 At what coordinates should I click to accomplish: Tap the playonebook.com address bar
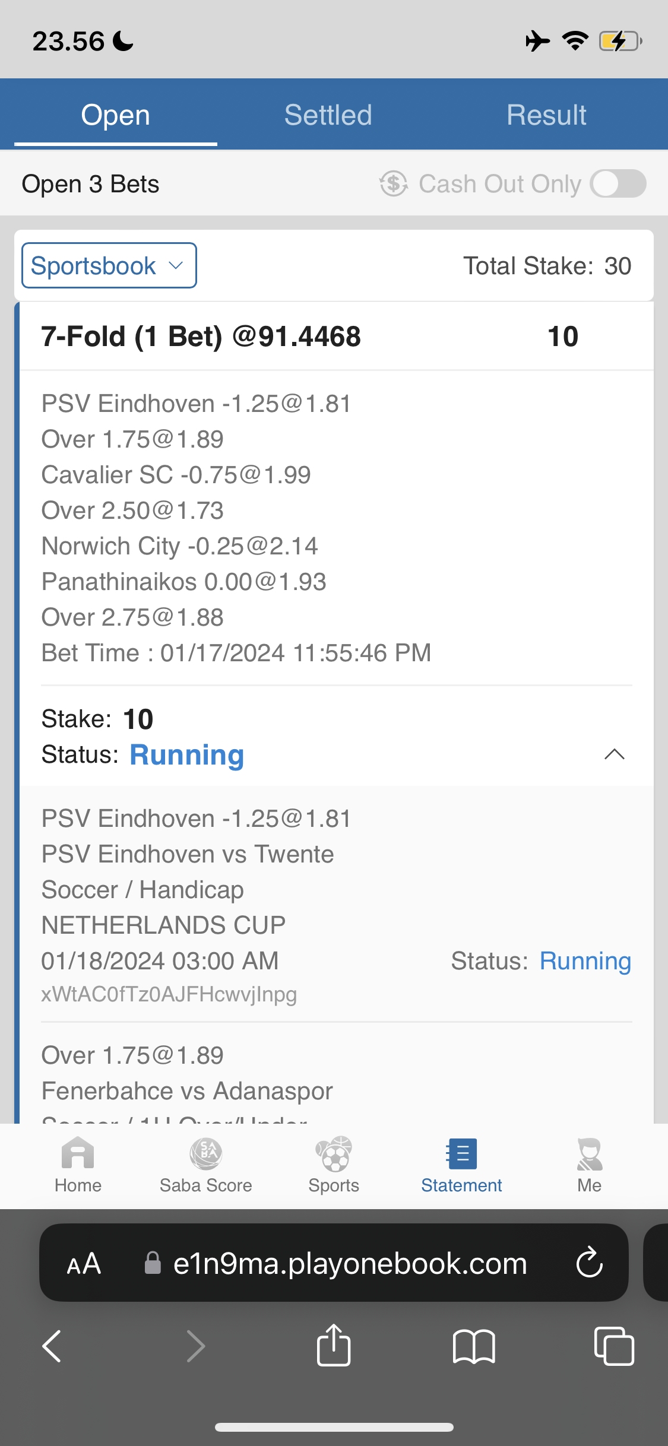[x=350, y=1263]
